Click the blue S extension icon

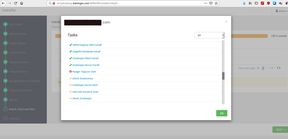tap(274, 3)
